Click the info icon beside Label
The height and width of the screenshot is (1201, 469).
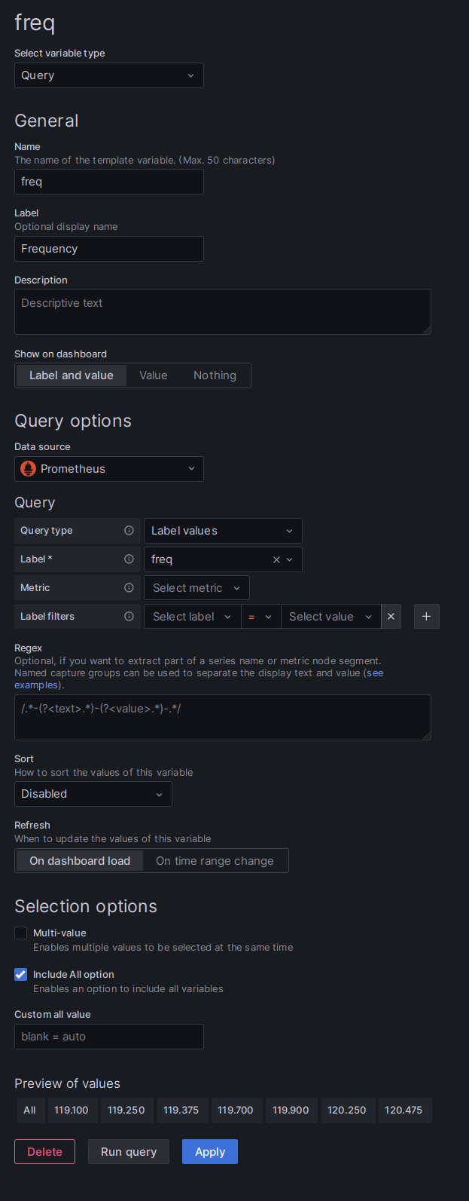[129, 559]
